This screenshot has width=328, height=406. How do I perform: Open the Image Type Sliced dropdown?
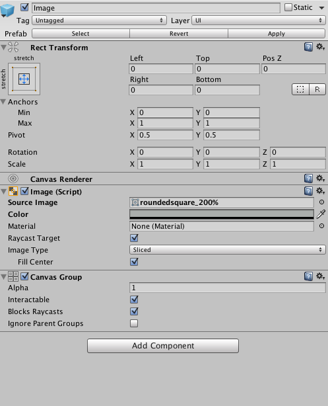[x=228, y=249]
